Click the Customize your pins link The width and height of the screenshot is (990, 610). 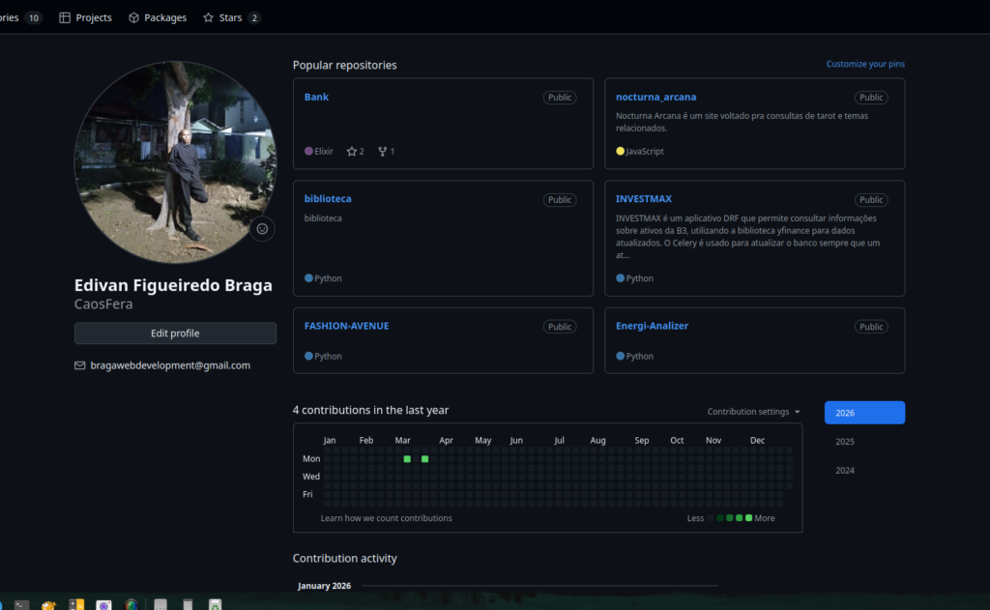click(865, 64)
